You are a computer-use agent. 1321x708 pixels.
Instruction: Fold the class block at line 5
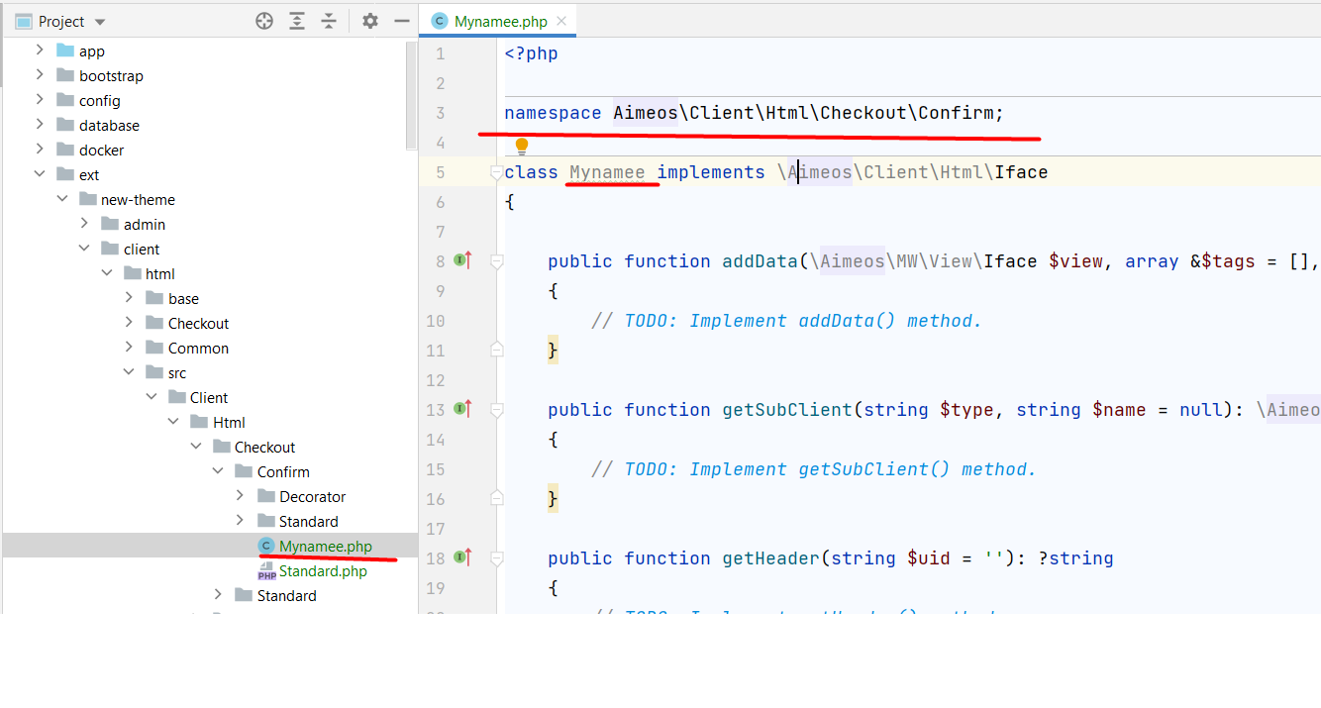pos(497,173)
